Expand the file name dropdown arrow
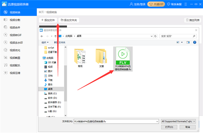The width and height of the screenshot is (203, 133). [157, 121]
